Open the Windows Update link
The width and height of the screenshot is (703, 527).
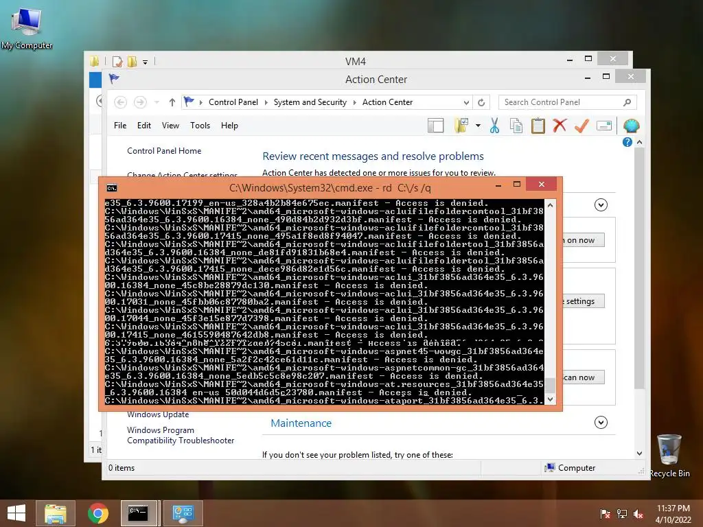pyautogui.click(x=158, y=414)
